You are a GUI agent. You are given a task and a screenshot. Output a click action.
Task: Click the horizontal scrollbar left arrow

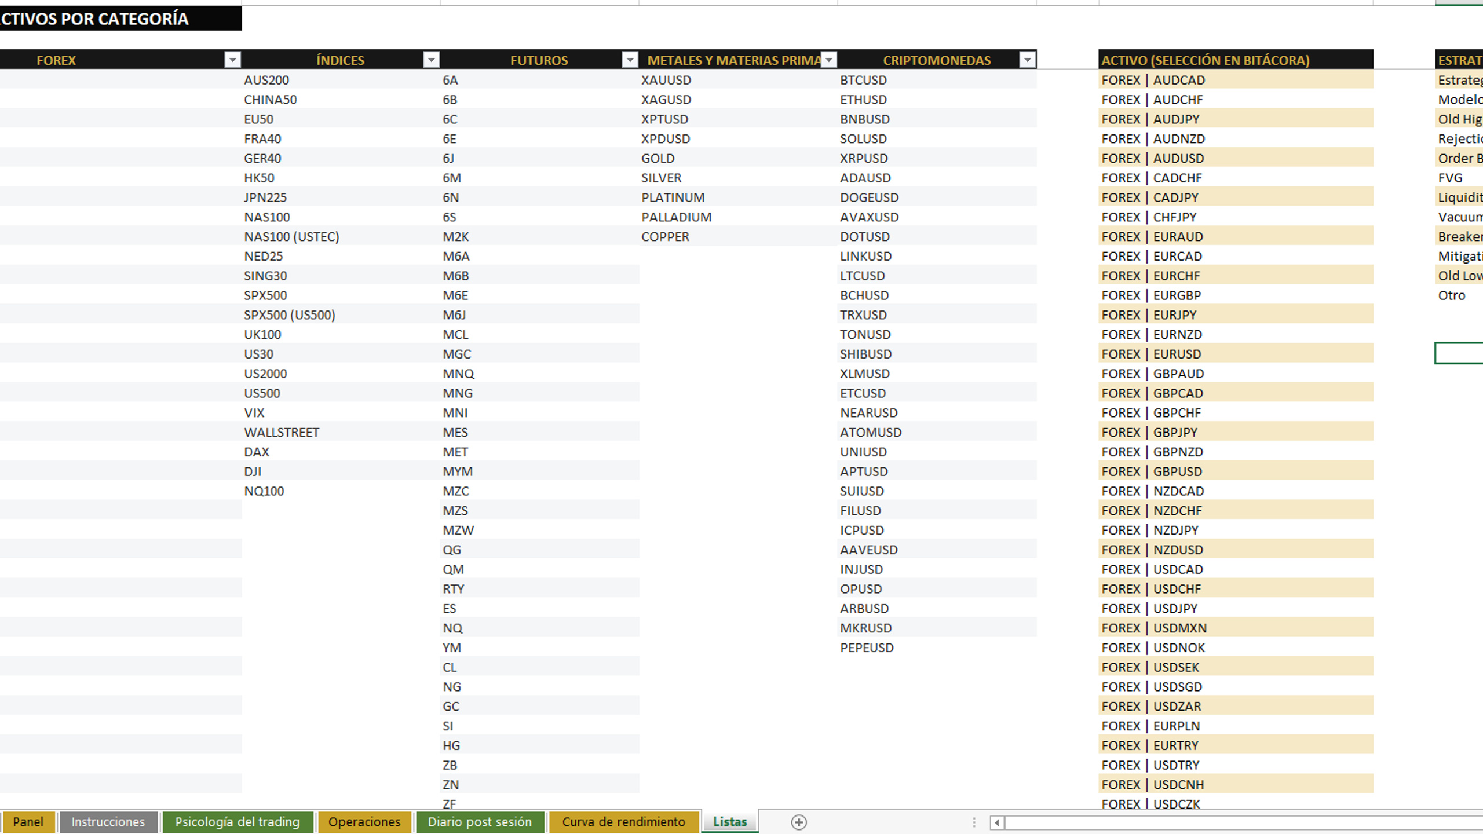pyautogui.click(x=997, y=822)
